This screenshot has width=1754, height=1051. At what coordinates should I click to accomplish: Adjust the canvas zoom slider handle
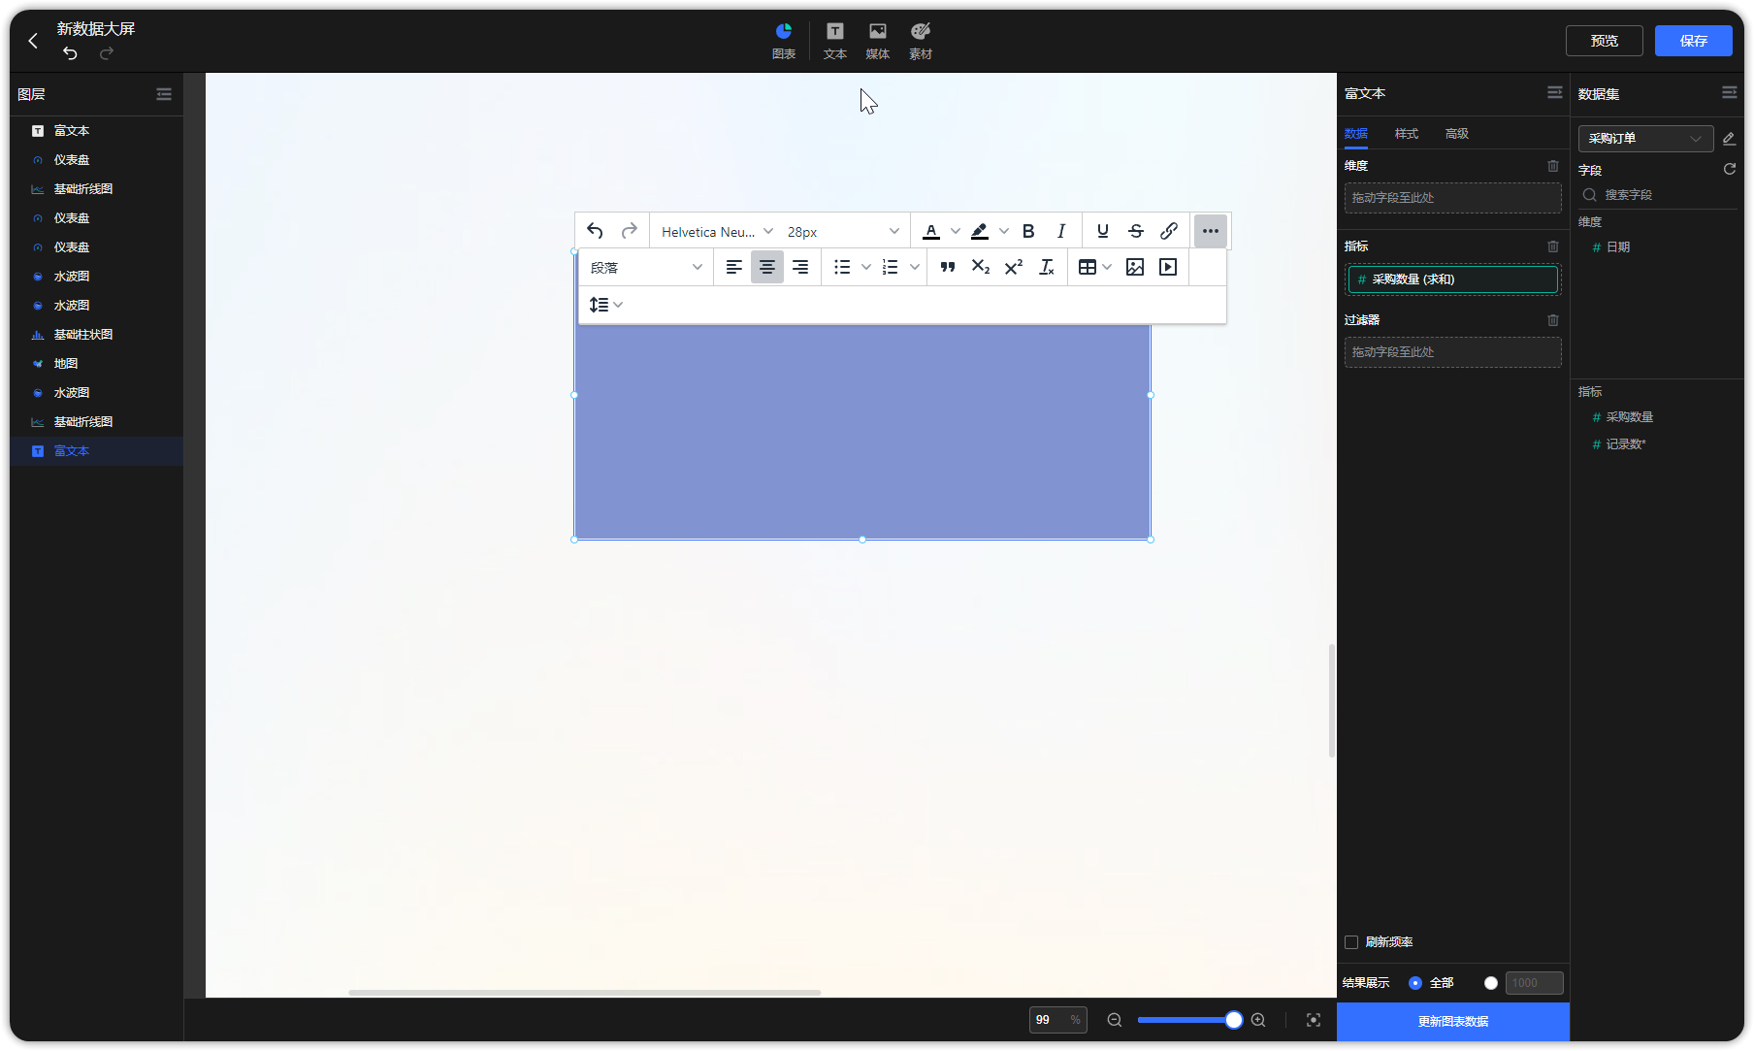pos(1234,1020)
